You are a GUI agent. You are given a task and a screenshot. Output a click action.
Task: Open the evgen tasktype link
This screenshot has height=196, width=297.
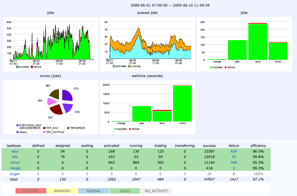tap(15, 174)
